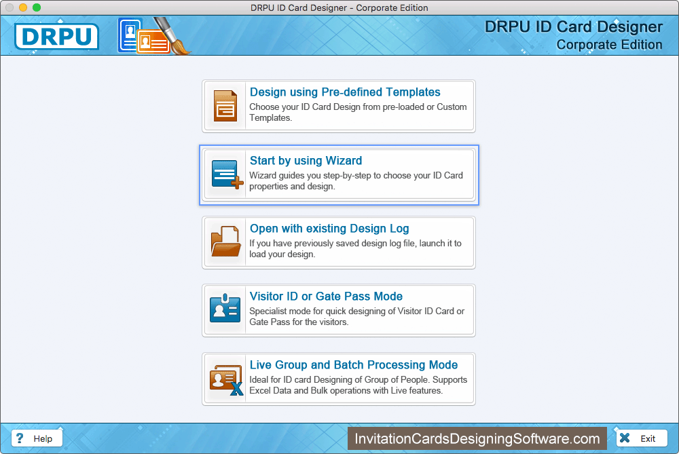Open Live Group and Batch Processing Mode
This screenshot has width=679, height=454.
click(339, 379)
